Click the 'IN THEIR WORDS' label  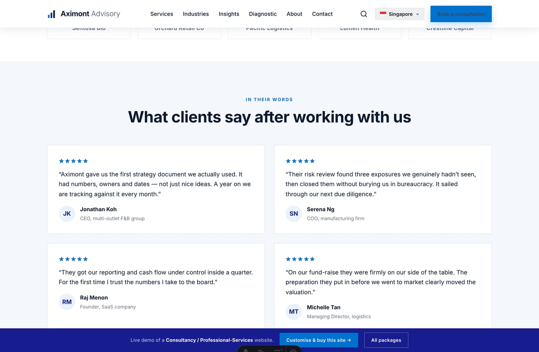click(269, 100)
